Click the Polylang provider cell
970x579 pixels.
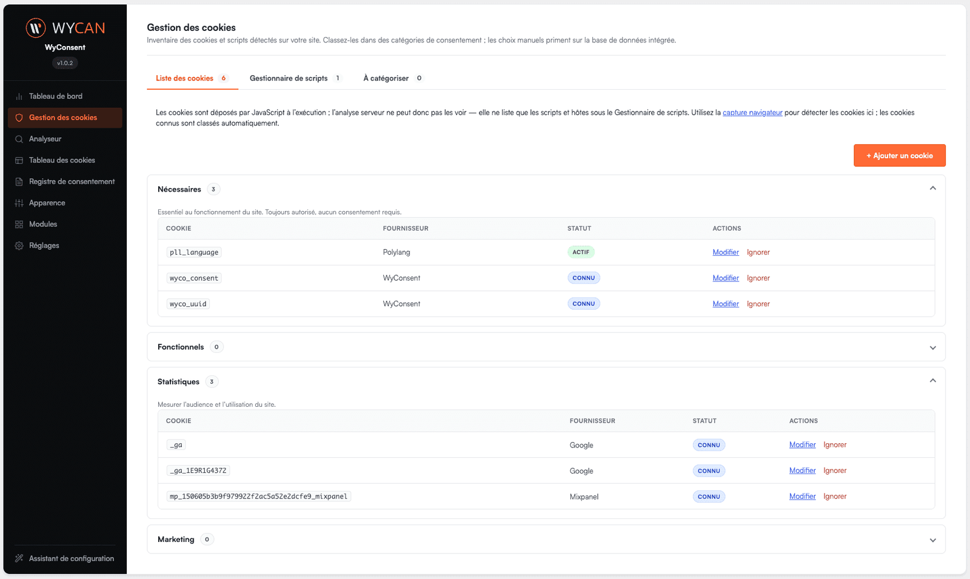click(396, 252)
